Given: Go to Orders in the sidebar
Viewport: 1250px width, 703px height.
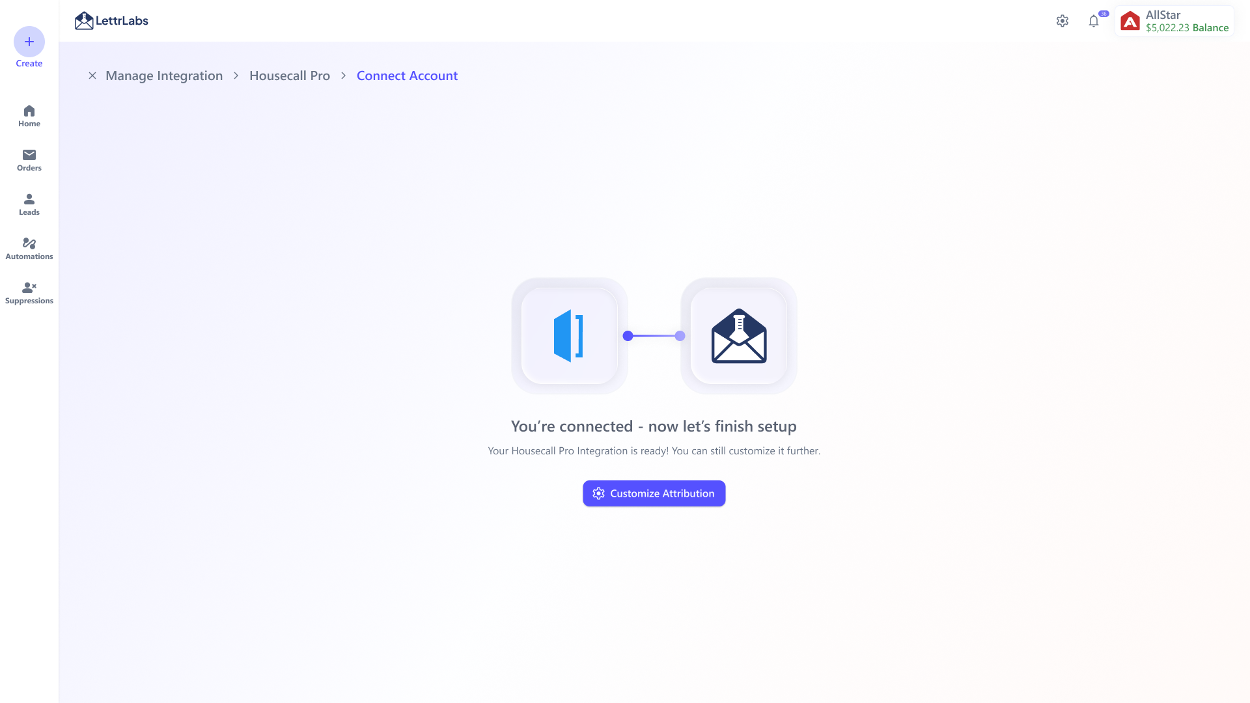Looking at the screenshot, I should [x=29, y=160].
